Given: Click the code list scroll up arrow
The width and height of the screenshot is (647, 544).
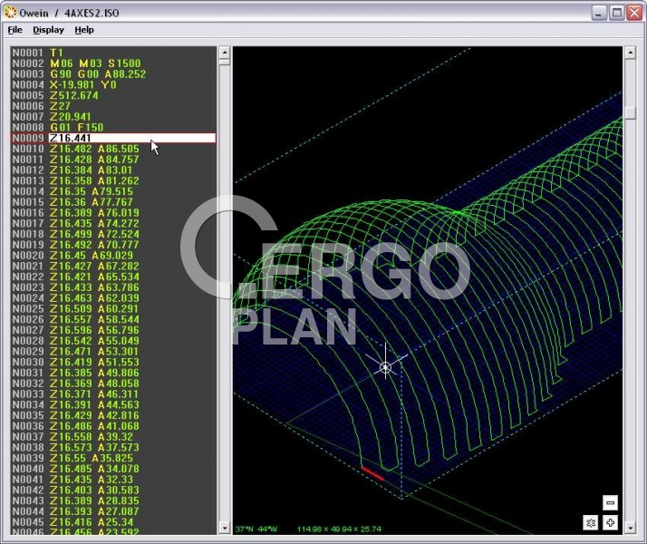Looking at the screenshot, I should click(x=224, y=53).
